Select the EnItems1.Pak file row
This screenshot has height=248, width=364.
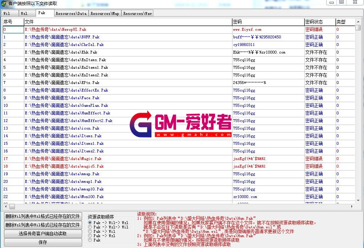(x=178, y=68)
